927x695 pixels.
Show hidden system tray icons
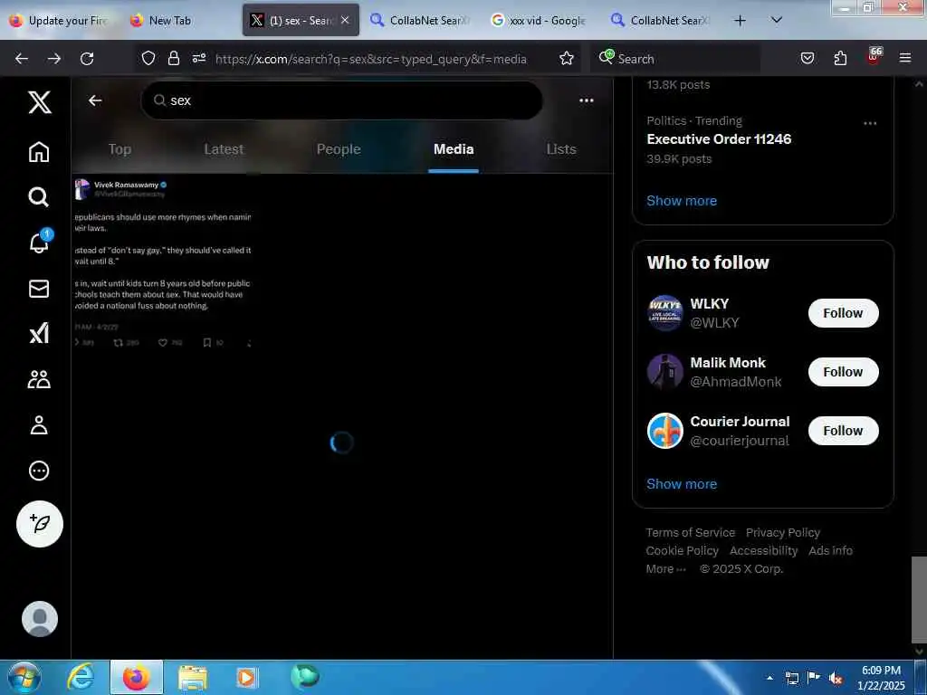tap(769, 678)
